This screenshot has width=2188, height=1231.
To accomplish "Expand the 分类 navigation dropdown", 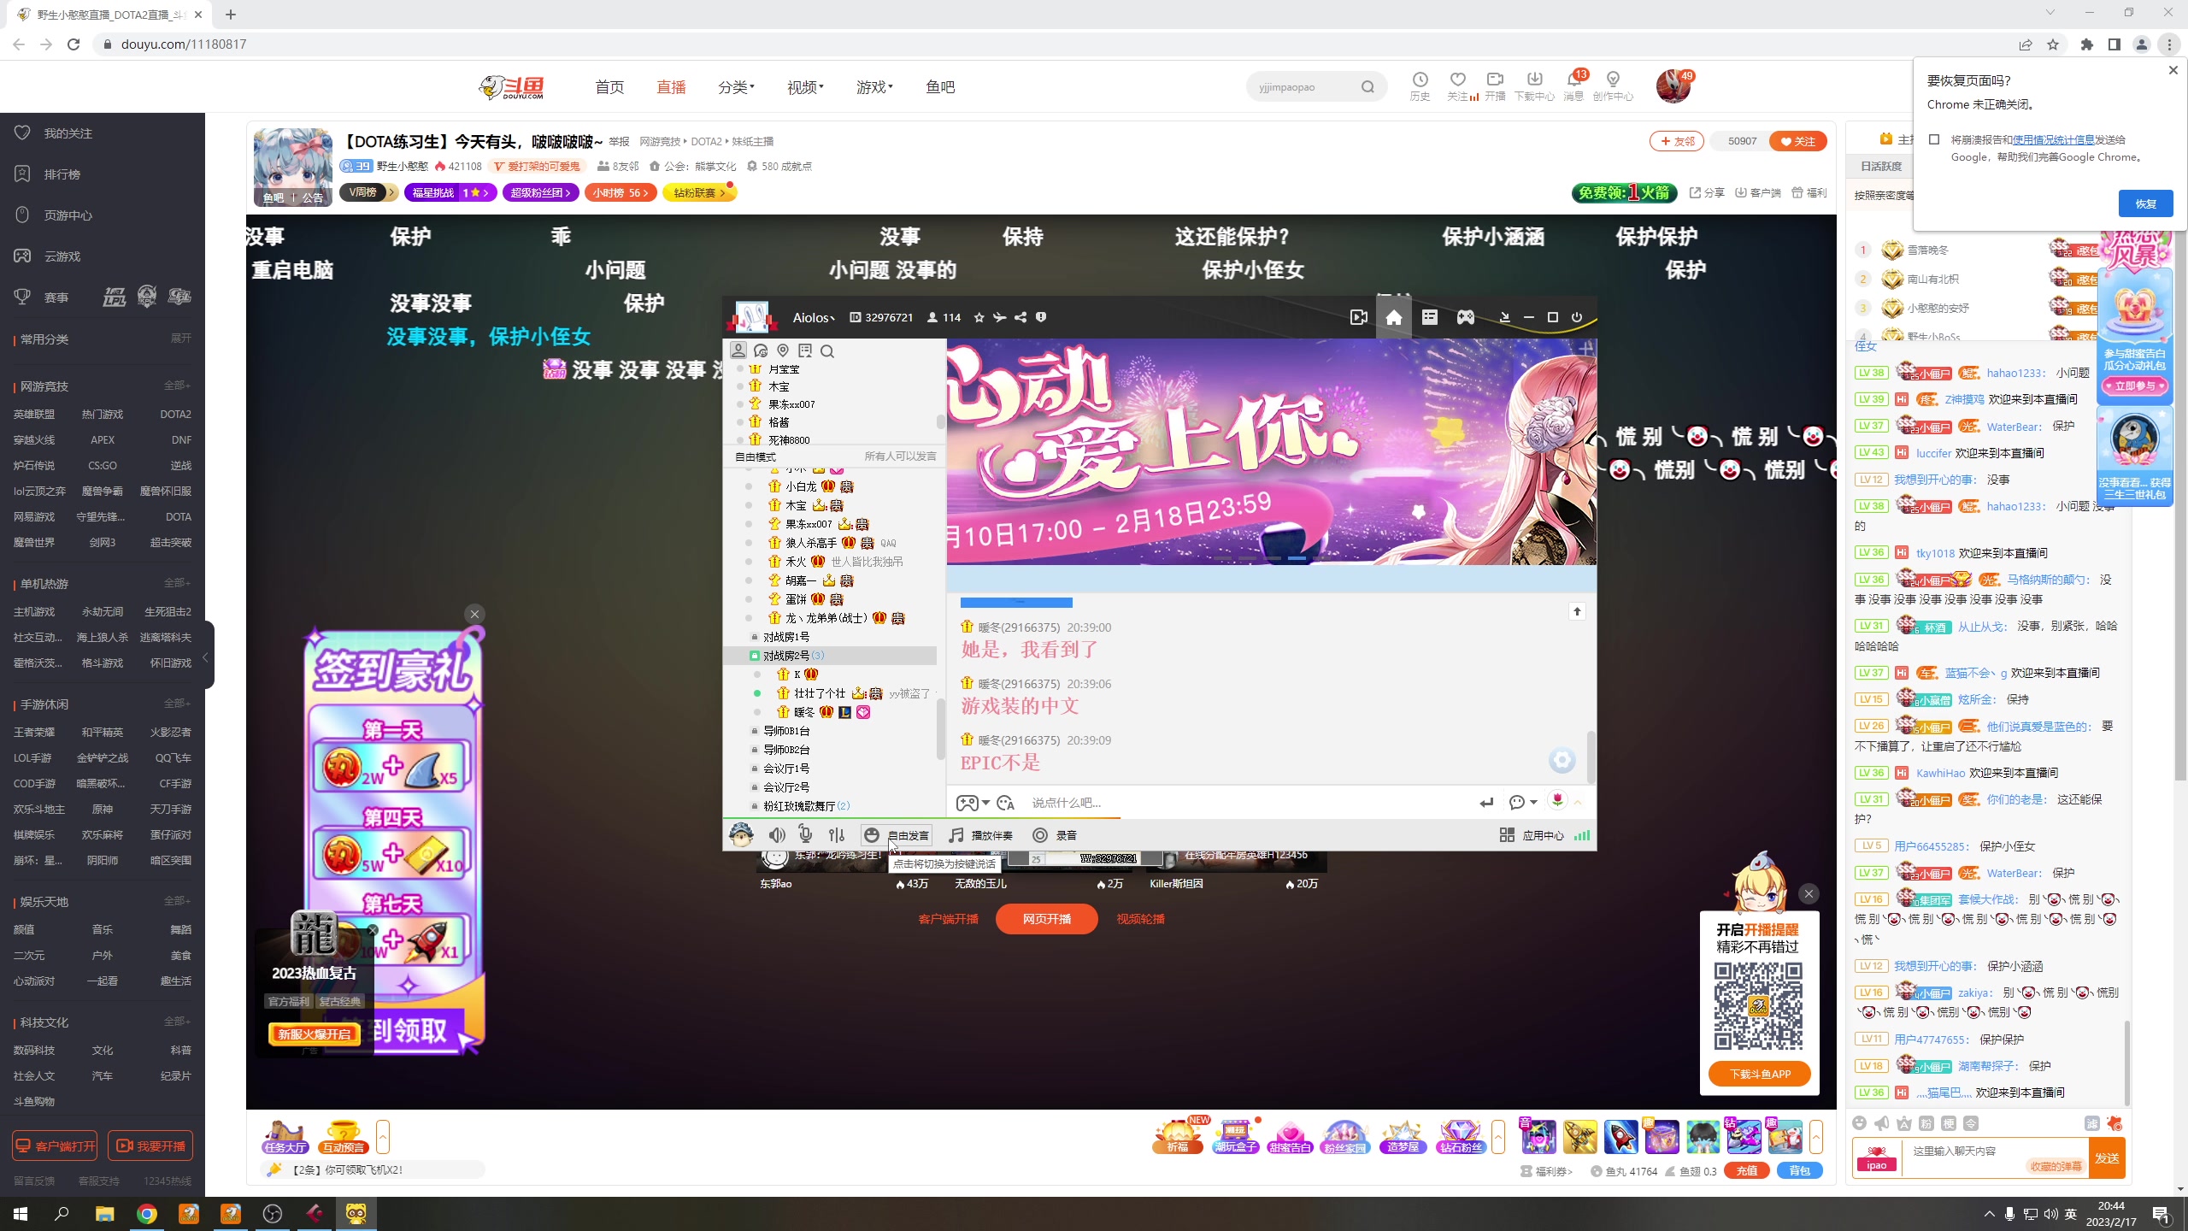I will [736, 87].
